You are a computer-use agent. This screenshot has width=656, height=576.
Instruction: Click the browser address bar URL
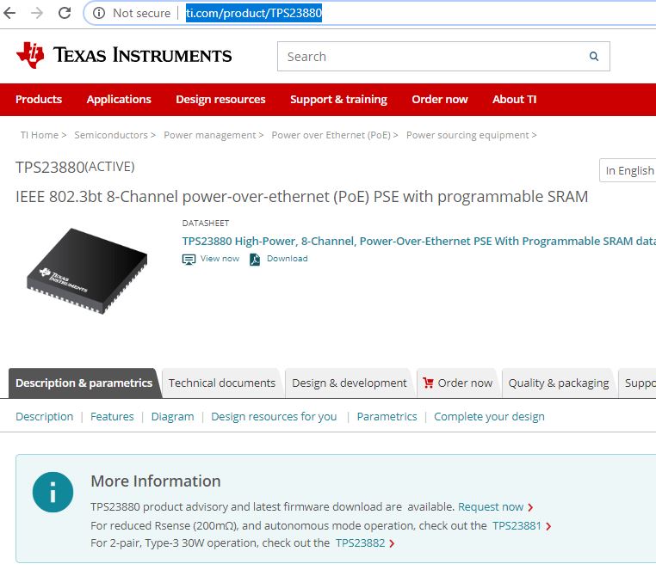click(254, 13)
